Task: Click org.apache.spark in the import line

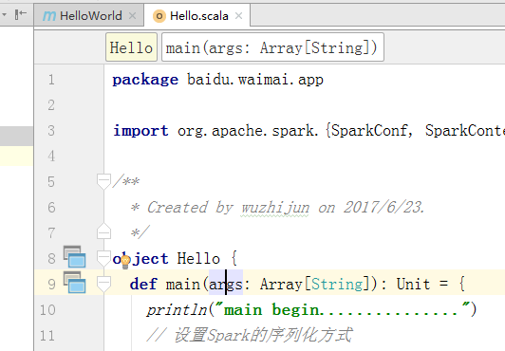Action: (247, 131)
